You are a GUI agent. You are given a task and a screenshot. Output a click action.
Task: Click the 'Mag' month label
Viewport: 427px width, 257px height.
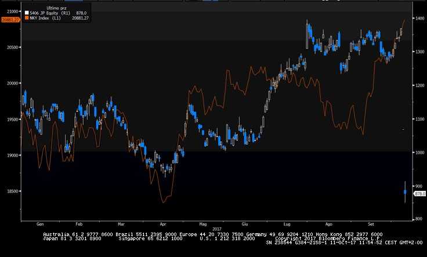pyautogui.click(x=203, y=224)
